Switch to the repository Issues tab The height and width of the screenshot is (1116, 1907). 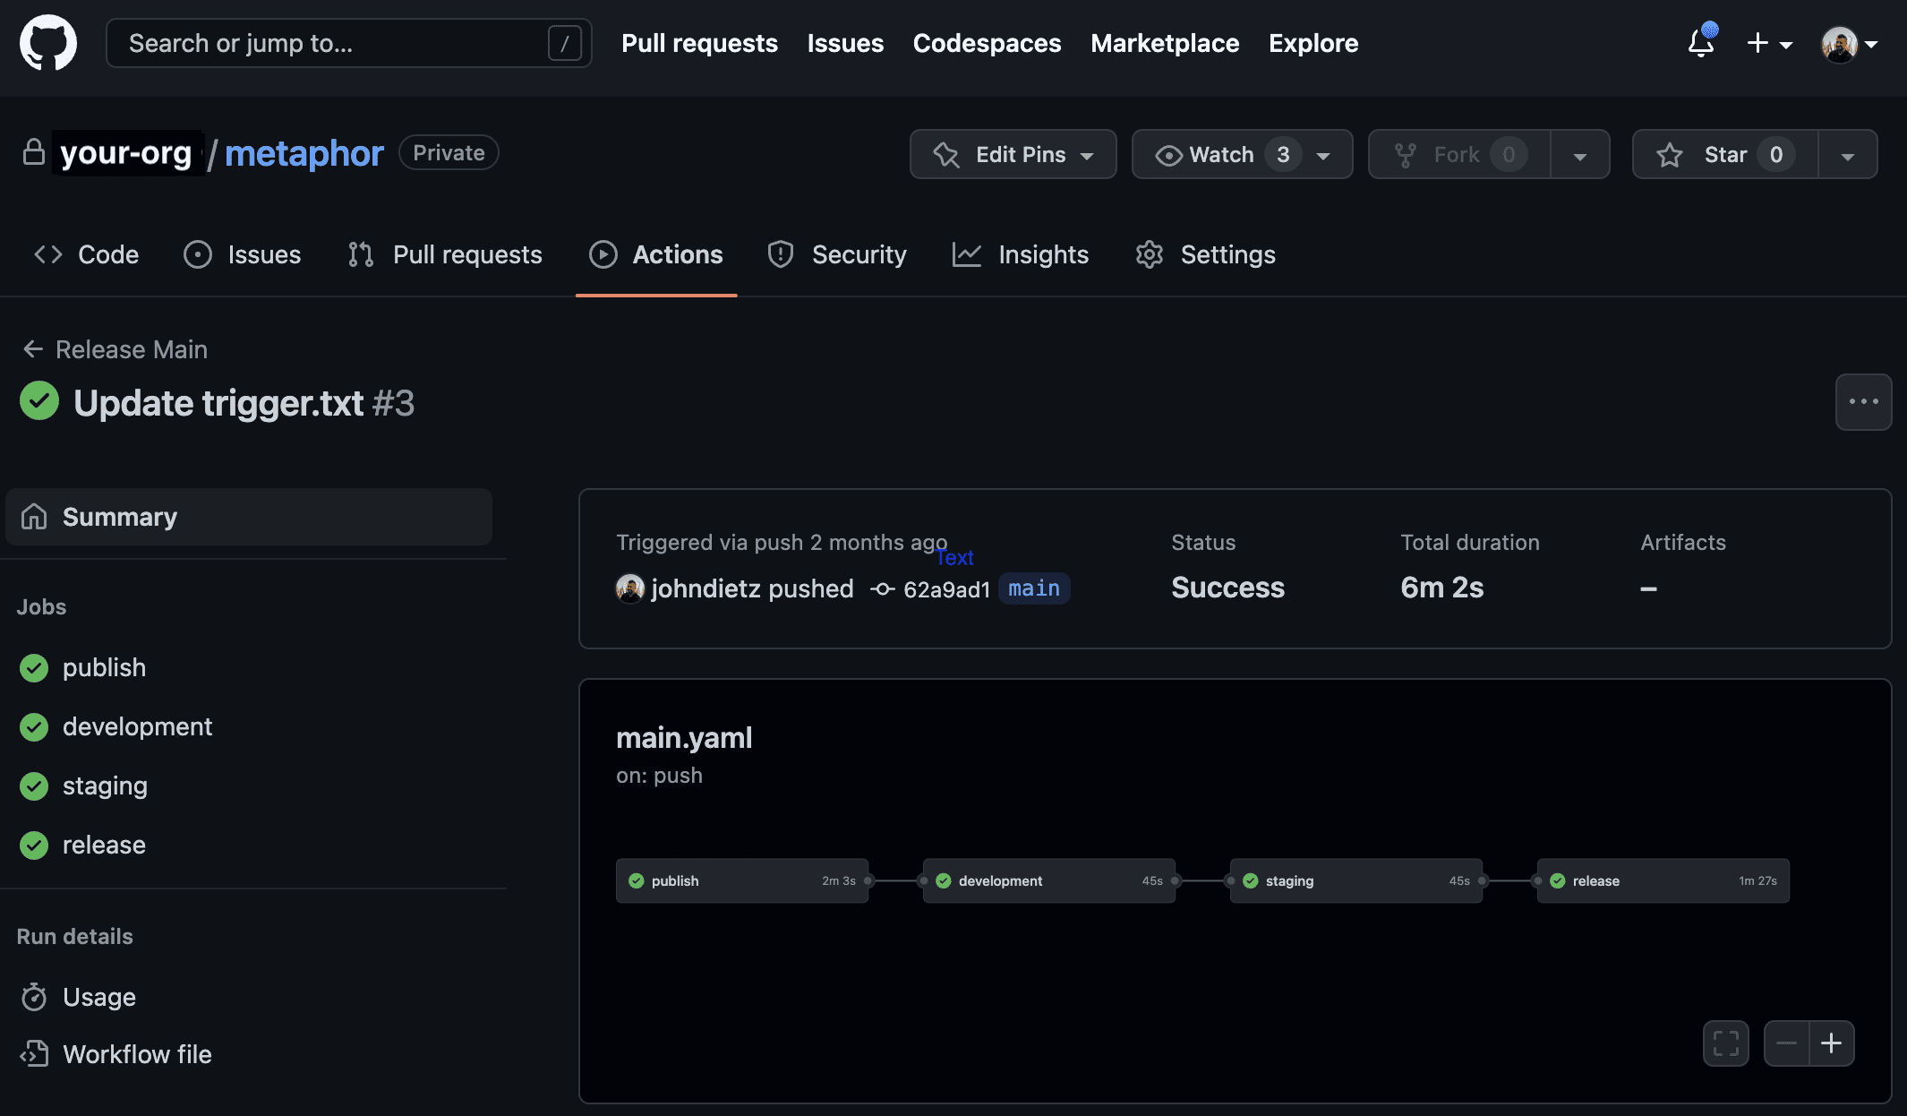[243, 254]
